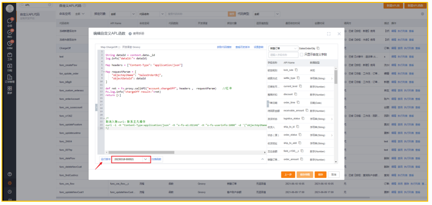
Task: Click the 运行脚本 button
Action: (x=106, y=159)
